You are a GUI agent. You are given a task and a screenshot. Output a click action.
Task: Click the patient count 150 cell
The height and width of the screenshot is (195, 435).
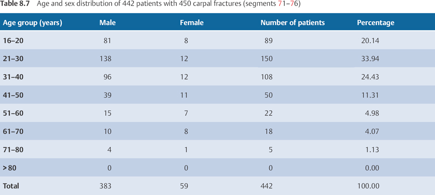coord(267,59)
